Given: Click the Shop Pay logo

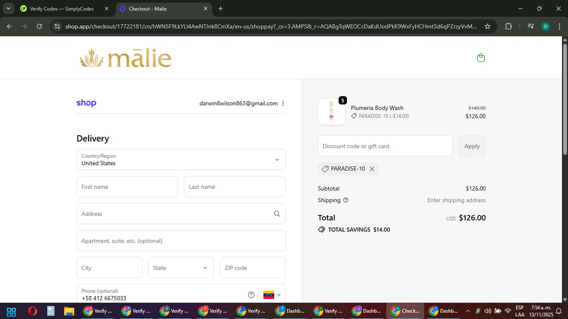Looking at the screenshot, I should (x=86, y=103).
